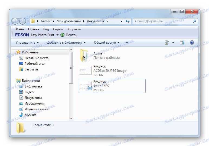Select the Архив folder icon

coord(85,56)
